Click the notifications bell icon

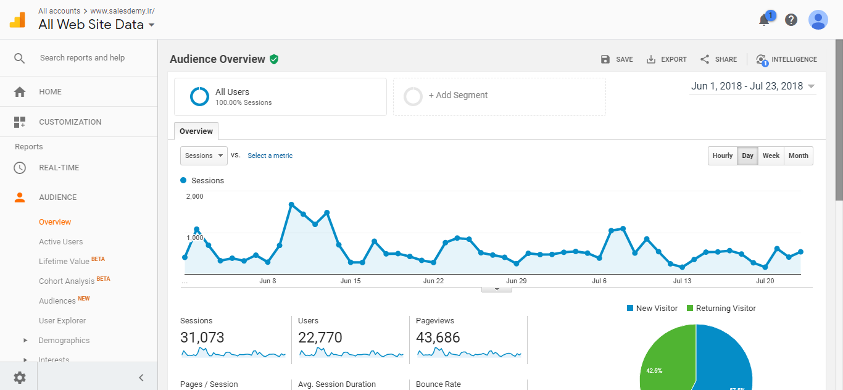tap(764, 20)
